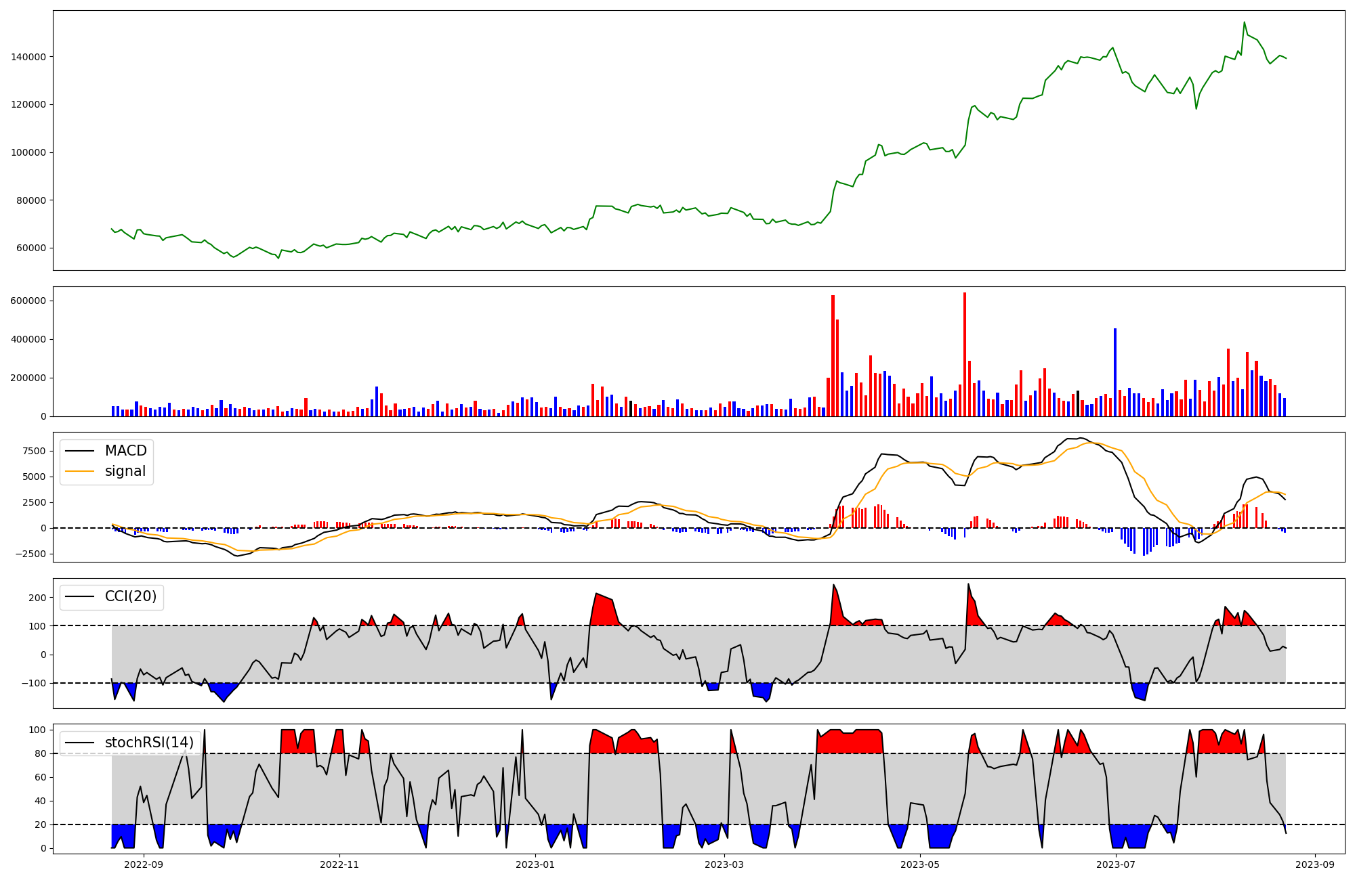
Task: Click the 200 CCI axis label
Action: click(x=38, y=598)
